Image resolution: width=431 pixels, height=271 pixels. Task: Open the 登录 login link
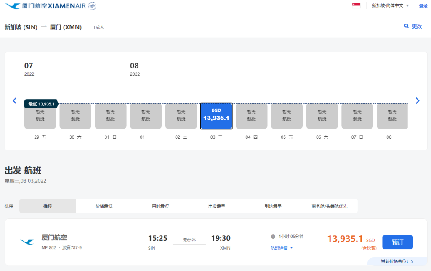click(x=423, y=6)
